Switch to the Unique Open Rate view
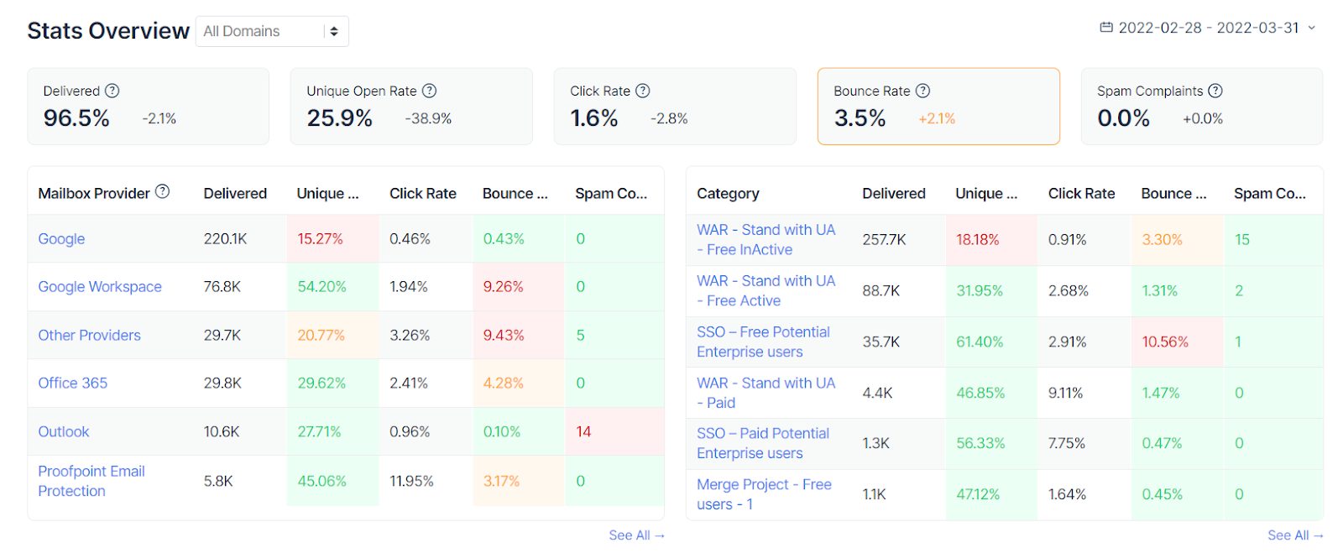This screenshot has width=1343, height=553. [411, 107]
